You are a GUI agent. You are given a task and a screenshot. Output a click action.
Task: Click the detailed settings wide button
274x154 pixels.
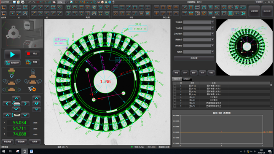194,58
